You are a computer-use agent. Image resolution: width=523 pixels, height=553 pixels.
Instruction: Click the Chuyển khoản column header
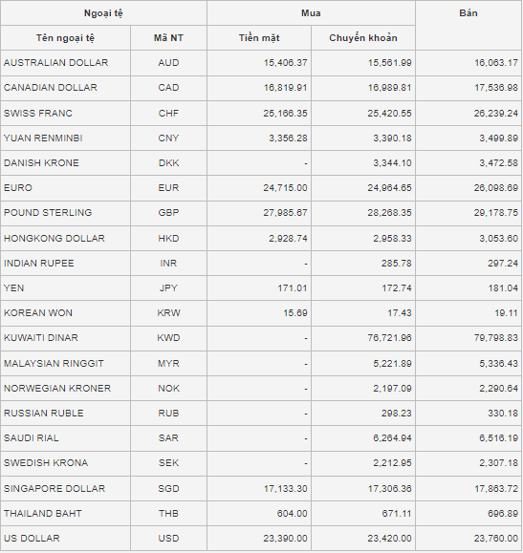pos(363,38)
